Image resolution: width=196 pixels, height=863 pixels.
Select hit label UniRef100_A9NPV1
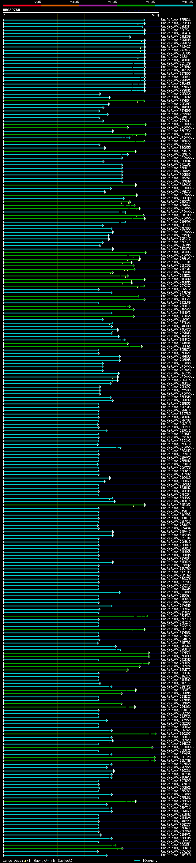[176, 81]
